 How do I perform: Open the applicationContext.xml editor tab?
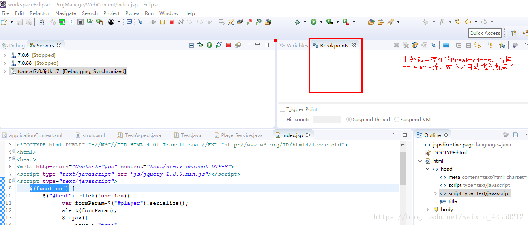pos(32,135)
